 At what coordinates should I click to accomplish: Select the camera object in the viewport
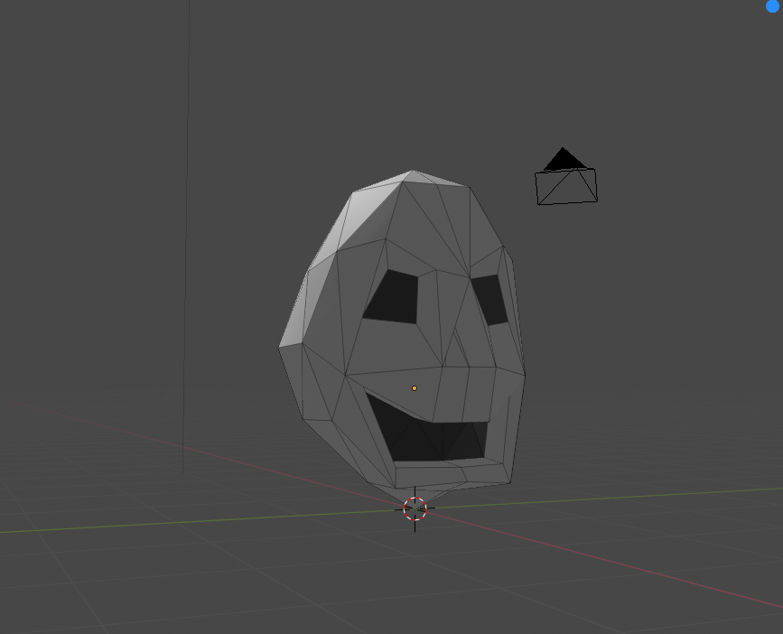coord(565,177)
